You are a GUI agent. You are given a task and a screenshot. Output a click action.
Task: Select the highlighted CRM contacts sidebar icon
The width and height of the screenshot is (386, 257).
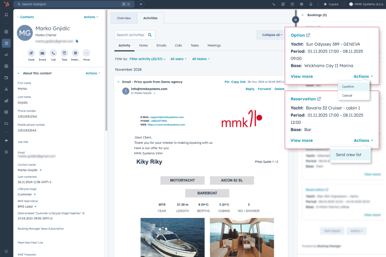(x=6, y=43)
